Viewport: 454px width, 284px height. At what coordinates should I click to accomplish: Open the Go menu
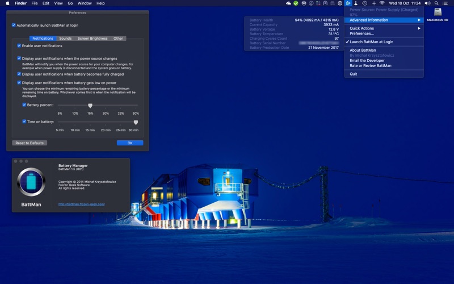[70, 3]
